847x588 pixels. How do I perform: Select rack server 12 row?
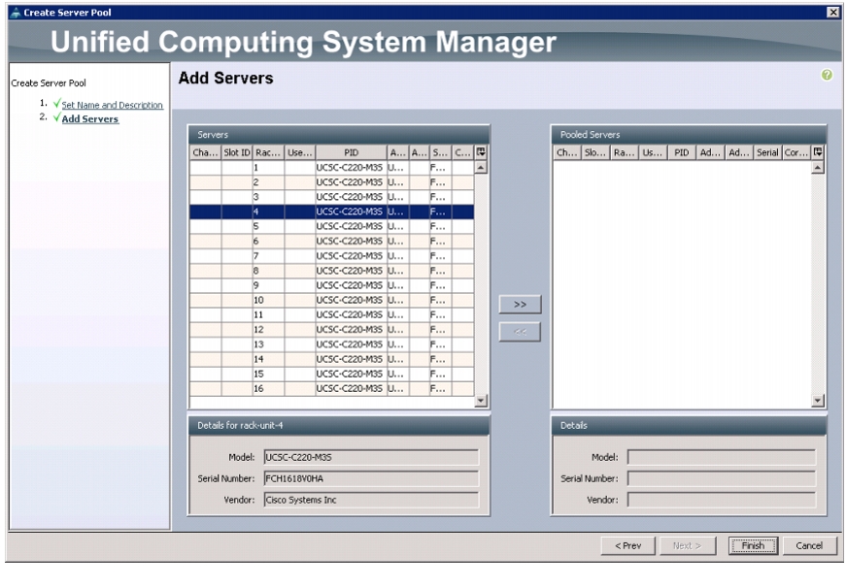pyautogui.click(x=331, y=330)
